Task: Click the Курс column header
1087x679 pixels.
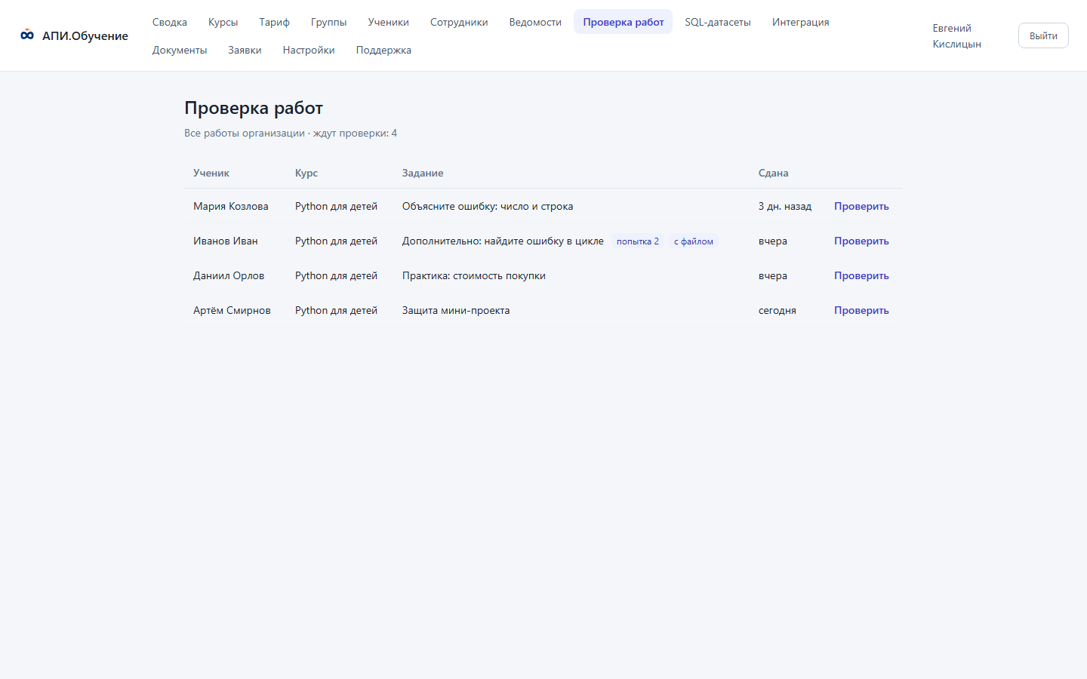Action: click(x=306, y=173)
